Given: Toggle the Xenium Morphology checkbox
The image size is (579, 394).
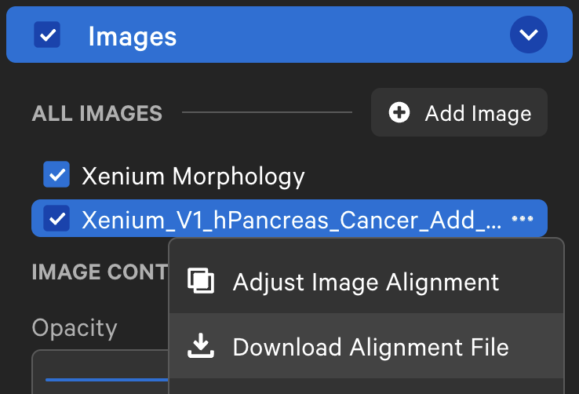Looking at the screenshot, I should click(x=56, y=175).
